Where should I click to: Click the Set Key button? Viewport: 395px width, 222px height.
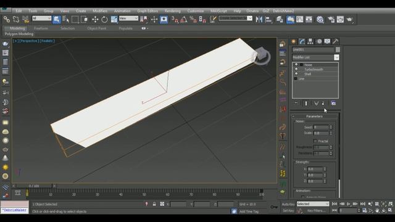[288, 210]
